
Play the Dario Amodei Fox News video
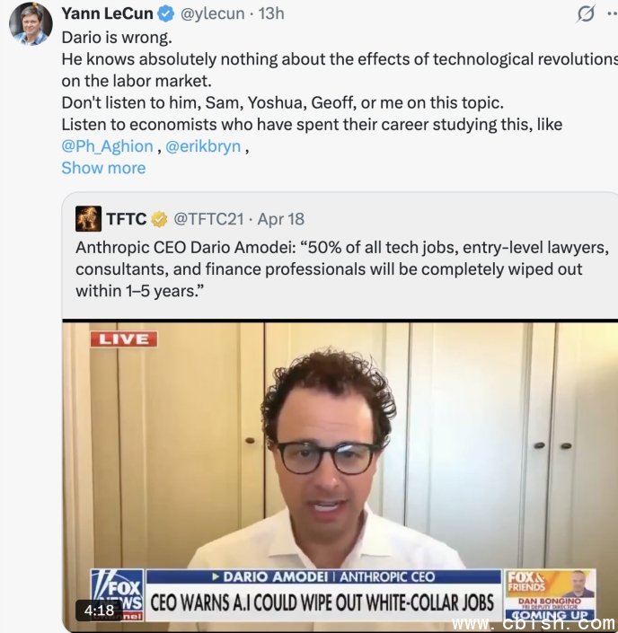pyautogui.click(x=340, y=474)
